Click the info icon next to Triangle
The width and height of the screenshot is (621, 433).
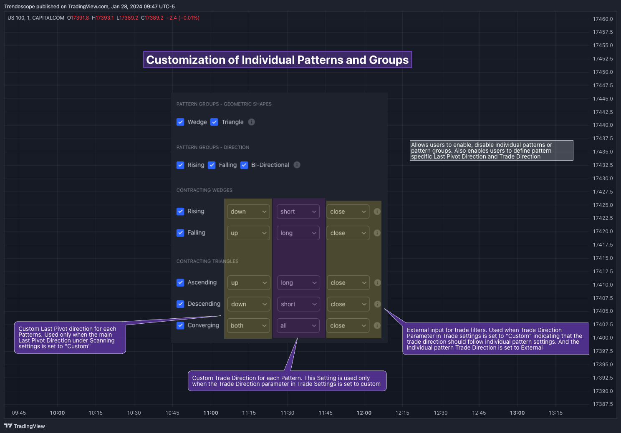251,122
